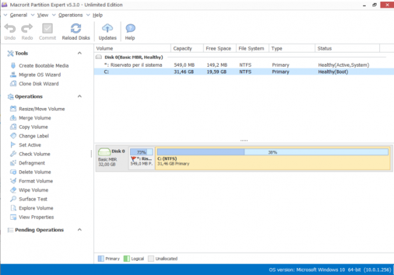
Task: Click the Resize/Move Volume icon
Action: click(x=13, y=109)
